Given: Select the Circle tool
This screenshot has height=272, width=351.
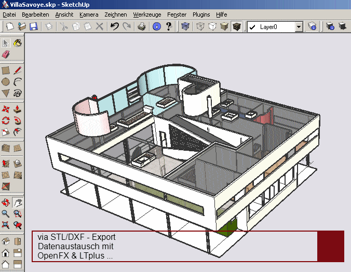Looking at the screenshot, I should tap(6, 82).
